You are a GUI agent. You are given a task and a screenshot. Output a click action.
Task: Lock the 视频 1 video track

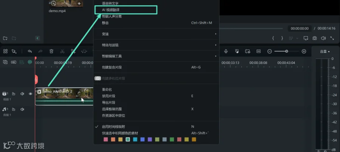click(x=14, y=94)
